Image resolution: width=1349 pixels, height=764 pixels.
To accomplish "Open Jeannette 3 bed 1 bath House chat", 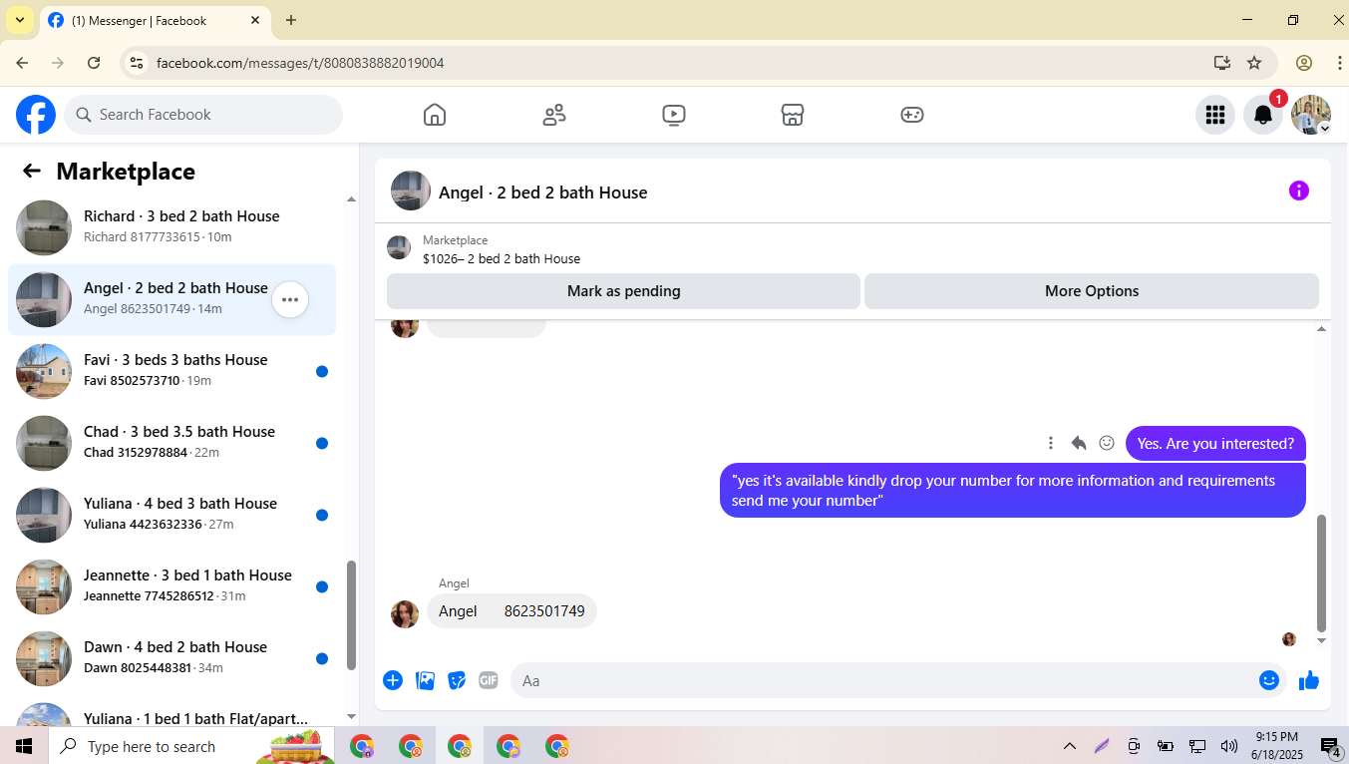I will [171, 586].
